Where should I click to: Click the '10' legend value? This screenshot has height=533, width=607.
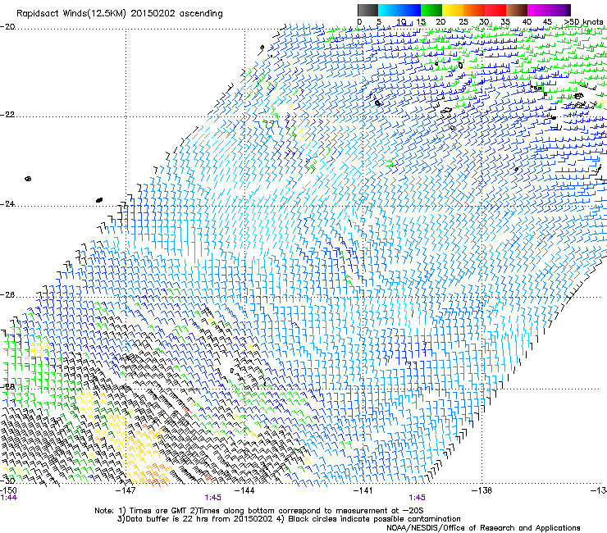[400, 22]
